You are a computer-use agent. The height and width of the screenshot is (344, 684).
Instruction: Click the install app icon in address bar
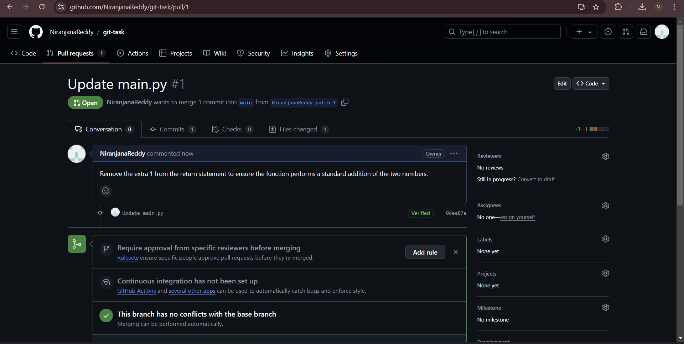tap(581, 7)
